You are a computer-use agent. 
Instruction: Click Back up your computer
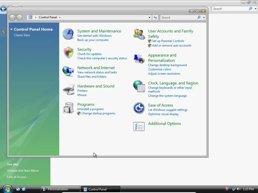point(93,40)
